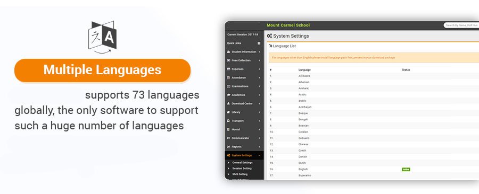The width and height of the screenshot is (479, 194).
Task: Click the Reports chart icon
Action: 228,147
